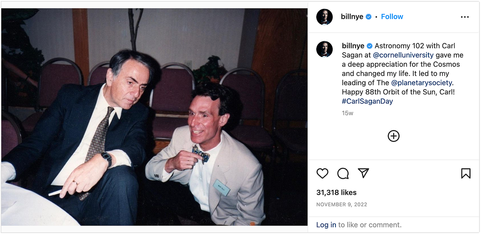Viewport: 481px width, 234px height.
Task: Click the Log in link
Action: pos(326,225)
